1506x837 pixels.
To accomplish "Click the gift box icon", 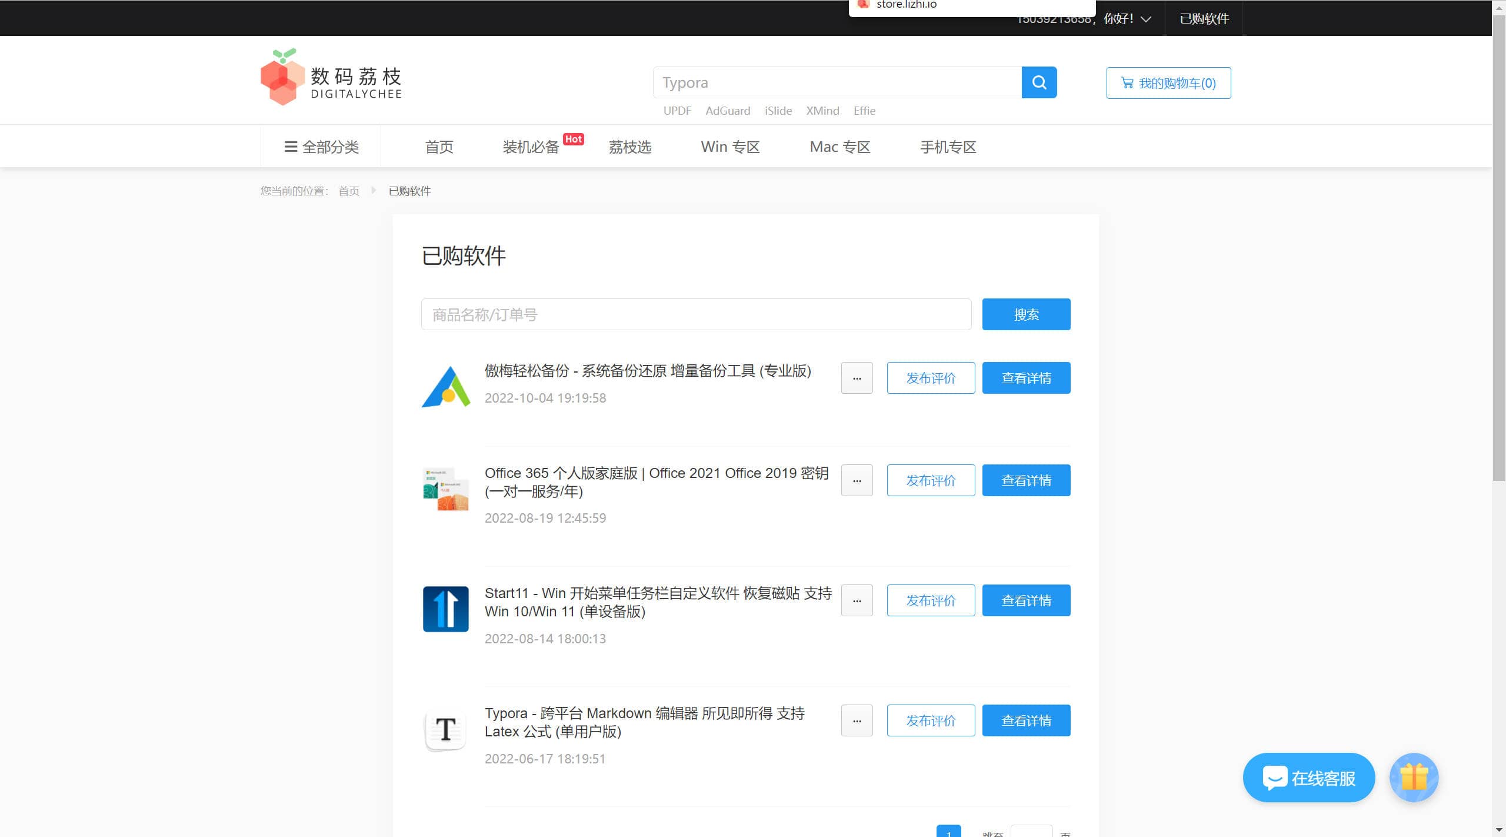I will coord(1414,778).
